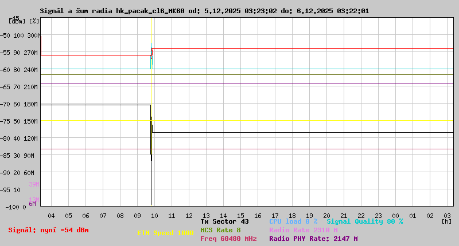459x246 pixels.
Task: Select the 00 midnight tick on time axis
Action: pyautogui.click(x=395, y=216)
